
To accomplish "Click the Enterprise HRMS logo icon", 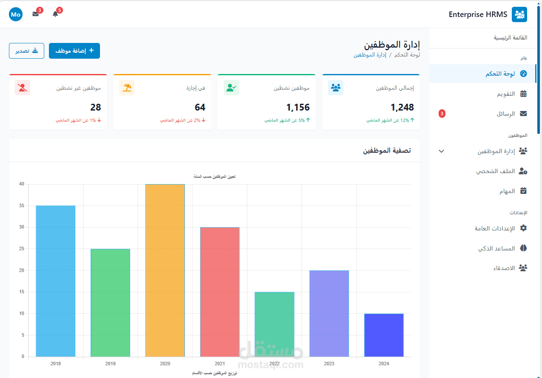I will click(x=519, y=14).
